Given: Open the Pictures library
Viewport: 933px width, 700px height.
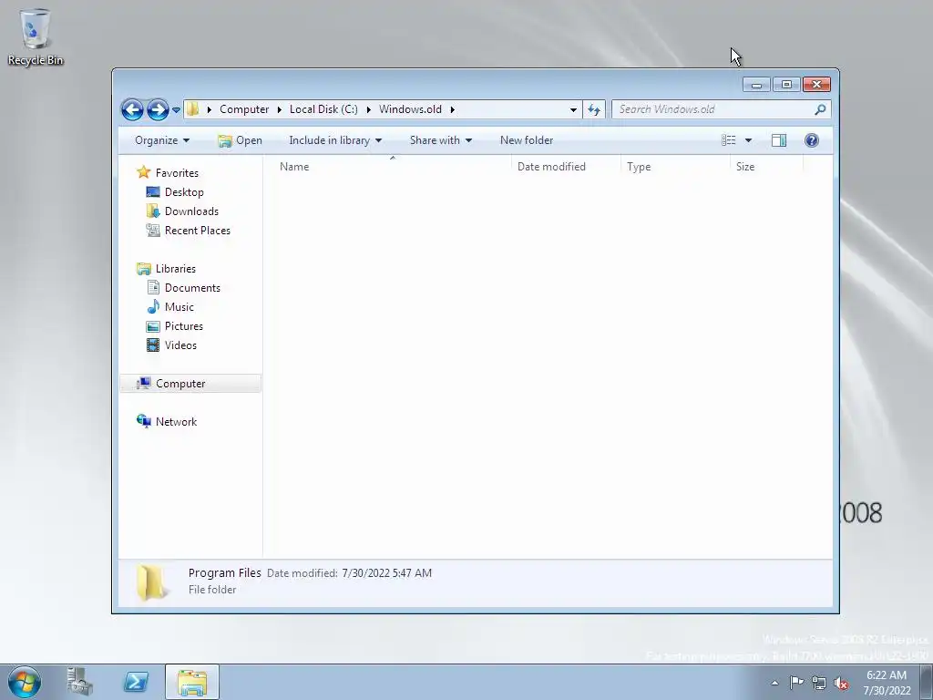Looking at the screenshot, I should (183, 326).
